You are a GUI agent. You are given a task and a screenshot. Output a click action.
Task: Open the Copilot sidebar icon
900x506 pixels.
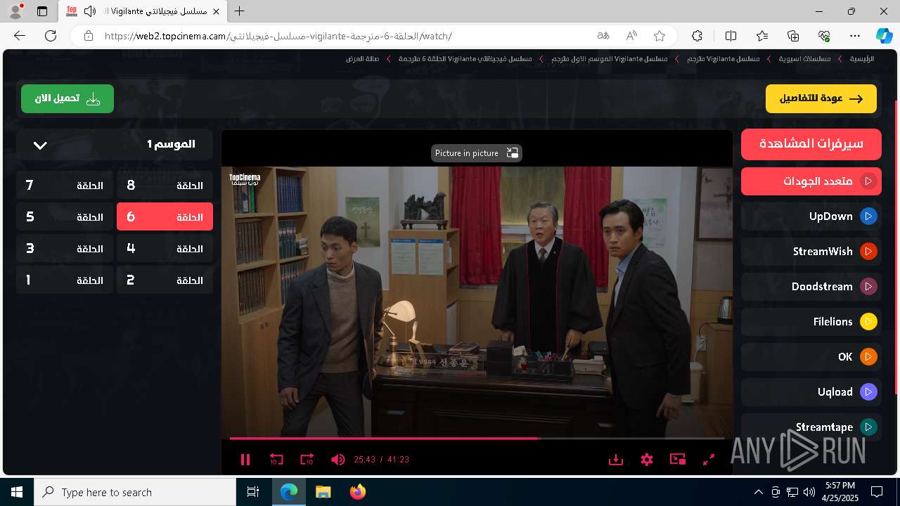click(x=884, y=36)
